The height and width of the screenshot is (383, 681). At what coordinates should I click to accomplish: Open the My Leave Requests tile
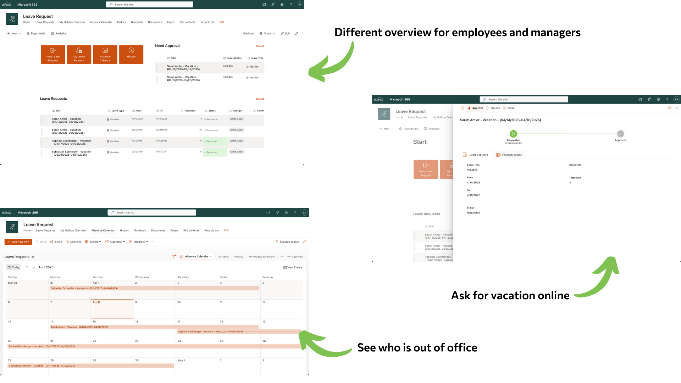tap(79, 54)
